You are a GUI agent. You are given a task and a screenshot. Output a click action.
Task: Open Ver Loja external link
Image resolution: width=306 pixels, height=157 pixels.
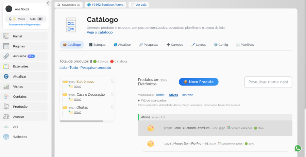click(139, 5)
